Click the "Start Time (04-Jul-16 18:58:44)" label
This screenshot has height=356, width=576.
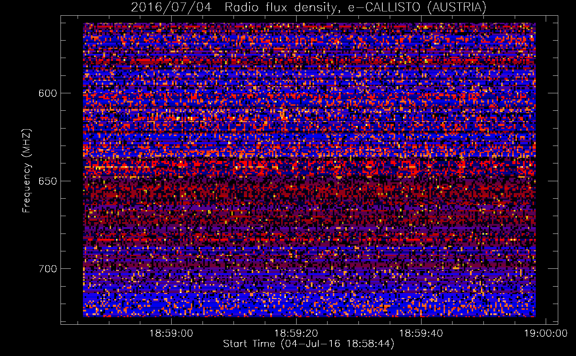(309, 344)
